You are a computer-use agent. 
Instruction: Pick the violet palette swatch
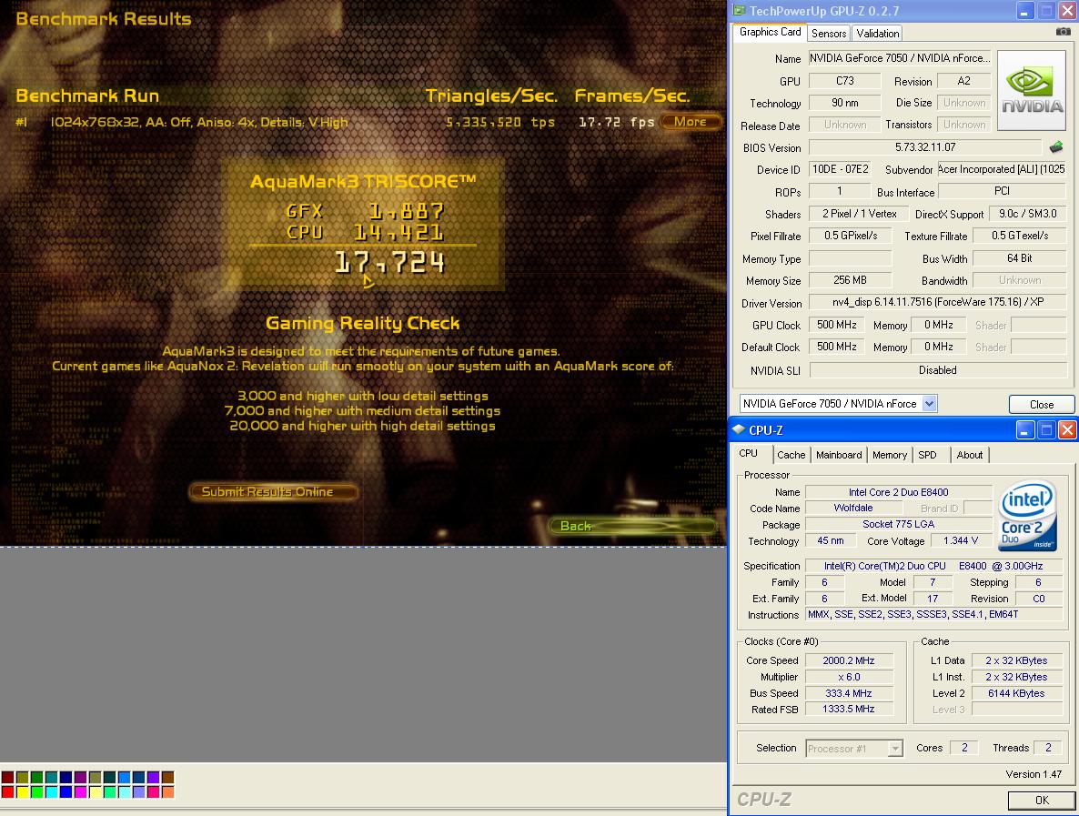[x=153, y=778]
